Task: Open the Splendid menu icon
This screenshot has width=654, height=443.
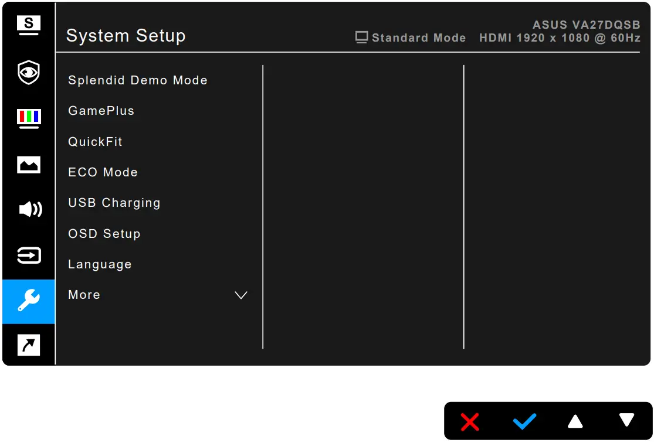Action: pos(28,25)
